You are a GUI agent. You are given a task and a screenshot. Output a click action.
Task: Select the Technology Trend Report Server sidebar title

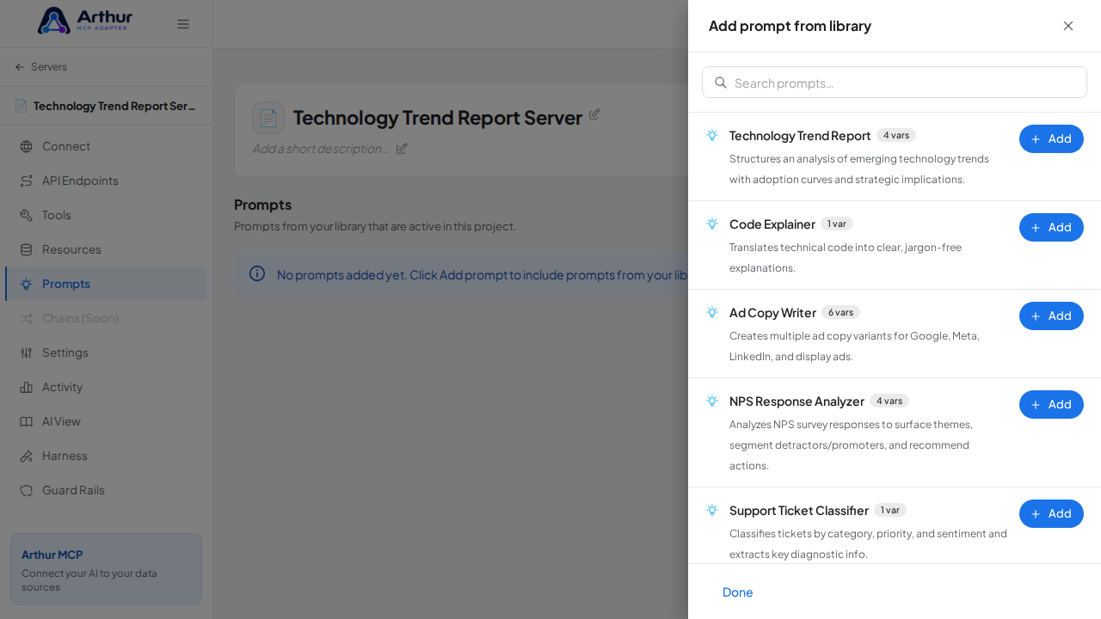(x=114, y=106)
